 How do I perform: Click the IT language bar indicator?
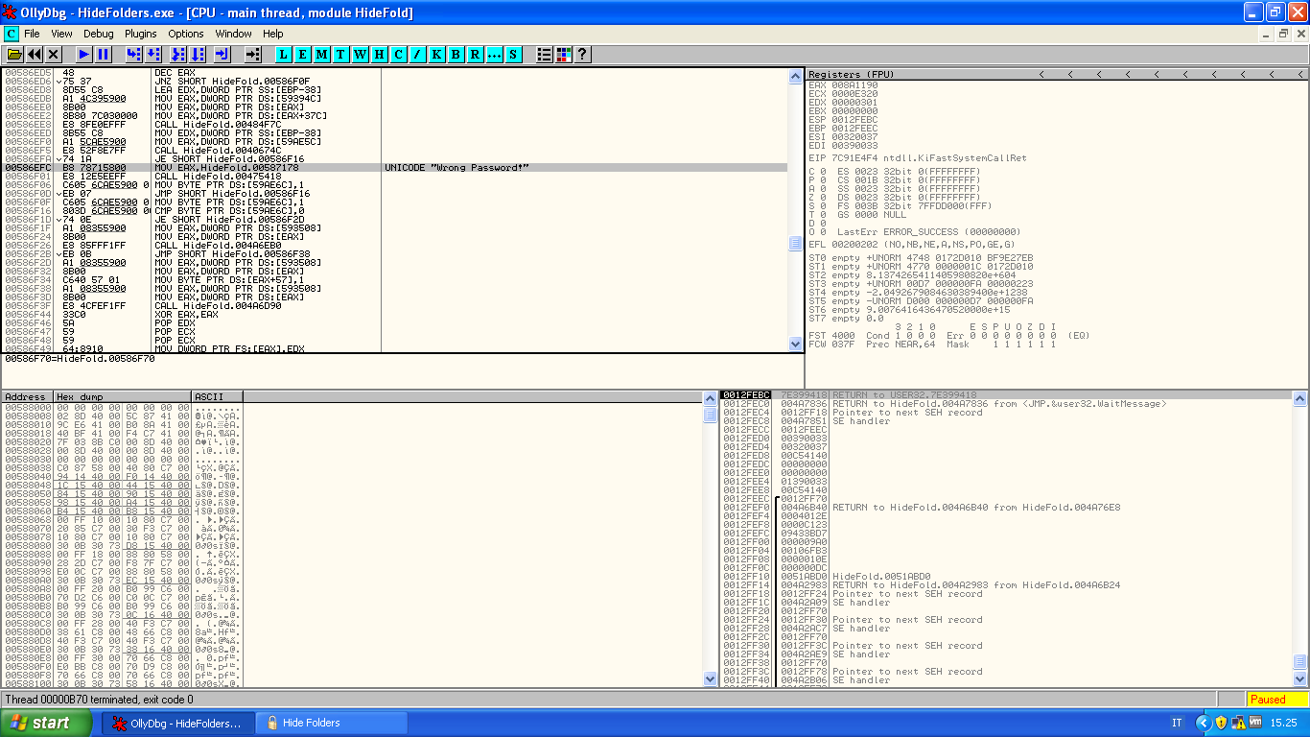tap(1177, 723)
